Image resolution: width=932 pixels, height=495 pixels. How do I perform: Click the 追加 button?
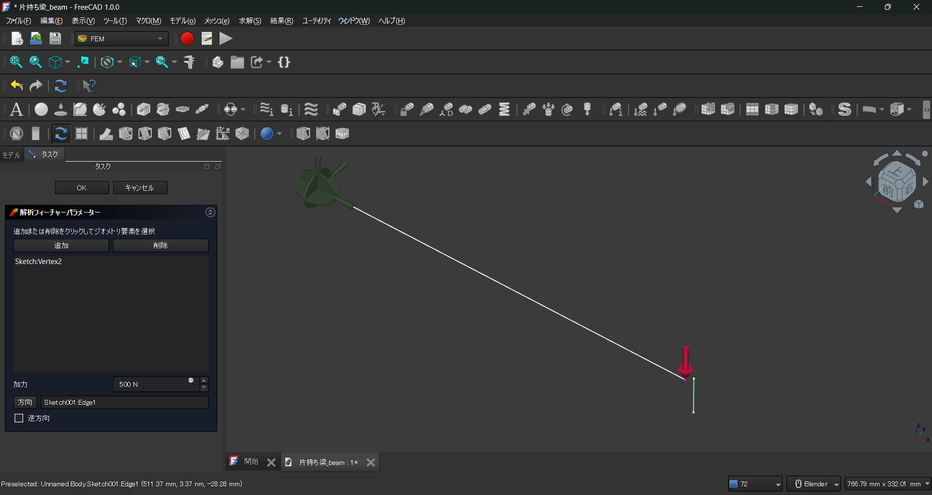61,246
